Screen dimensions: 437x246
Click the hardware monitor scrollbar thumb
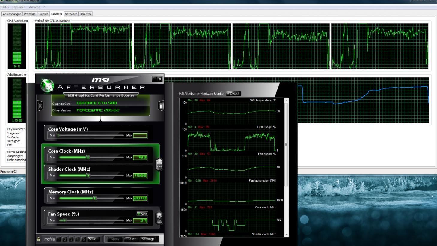click(x=287, y=145)
